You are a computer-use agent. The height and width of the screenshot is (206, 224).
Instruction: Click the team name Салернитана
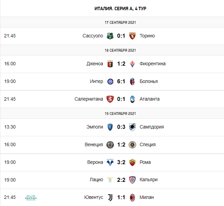89,99
